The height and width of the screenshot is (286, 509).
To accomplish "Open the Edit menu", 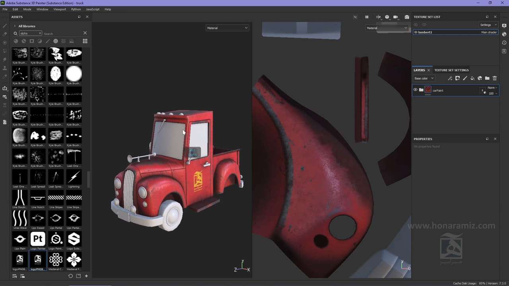I will click(15, 9).
